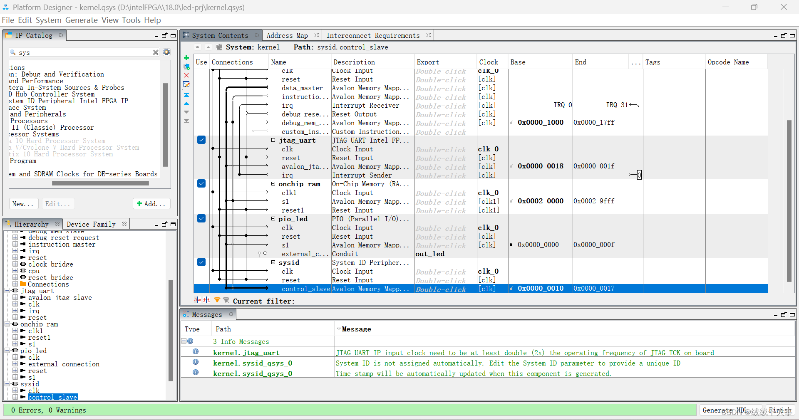Switch to the Address Map tab
This screenshot has width=799, height=420.
pos(287,35)
